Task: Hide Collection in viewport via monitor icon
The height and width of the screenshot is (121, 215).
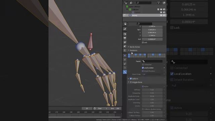Action: tap(161, 9)
